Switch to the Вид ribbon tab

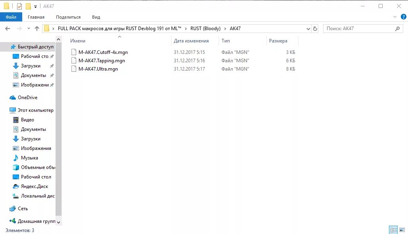[x=96, y=17]
